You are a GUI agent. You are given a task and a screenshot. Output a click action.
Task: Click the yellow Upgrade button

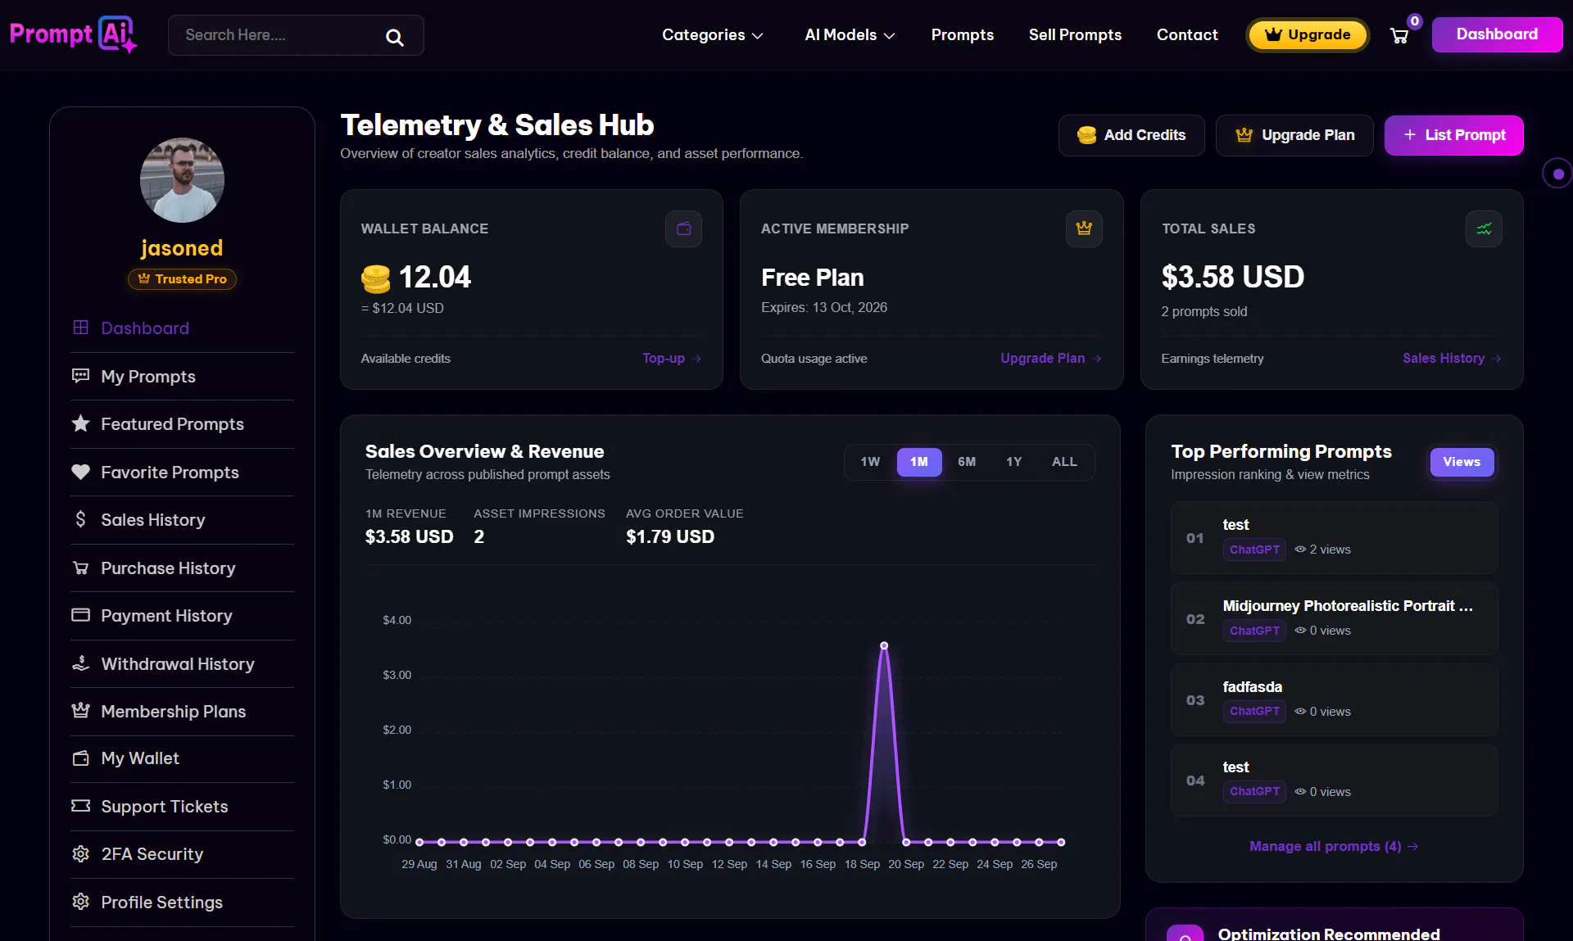(1308, 35)
